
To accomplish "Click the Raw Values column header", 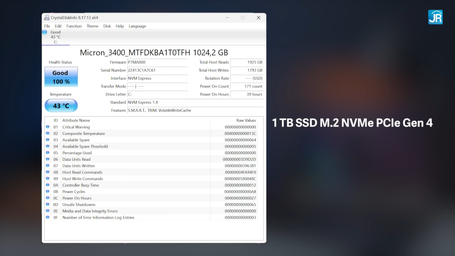I will (246, 121).
